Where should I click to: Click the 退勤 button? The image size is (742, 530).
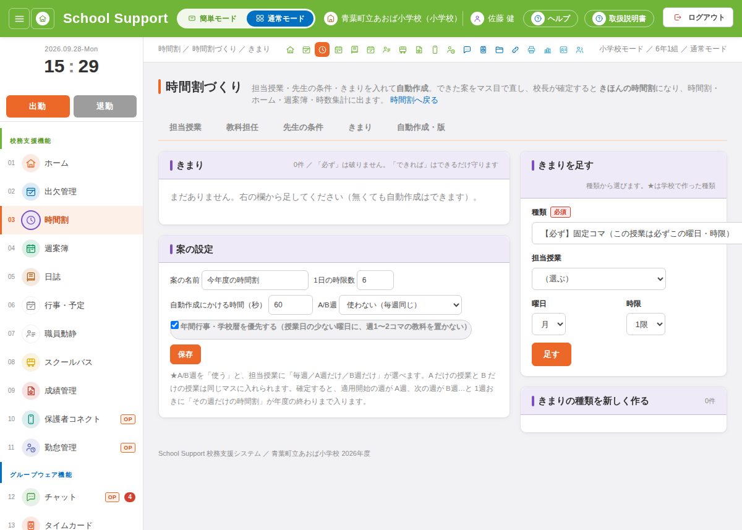pyautogui.click(x=105, y=106)
